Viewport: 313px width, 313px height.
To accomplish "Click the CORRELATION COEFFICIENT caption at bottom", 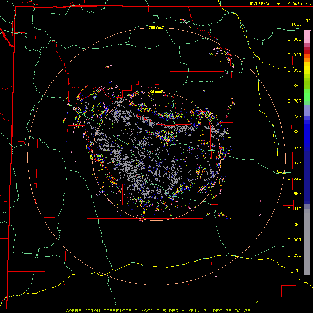I will [158, 311].
